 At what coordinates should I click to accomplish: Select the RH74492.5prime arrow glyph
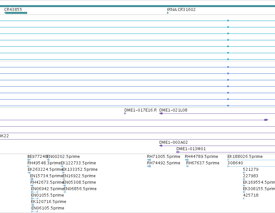coord(149,166)
